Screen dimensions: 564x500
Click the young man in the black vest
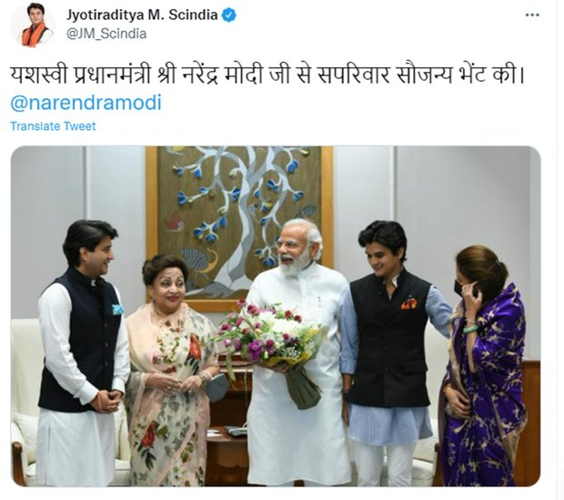click(x=390, y=352)
